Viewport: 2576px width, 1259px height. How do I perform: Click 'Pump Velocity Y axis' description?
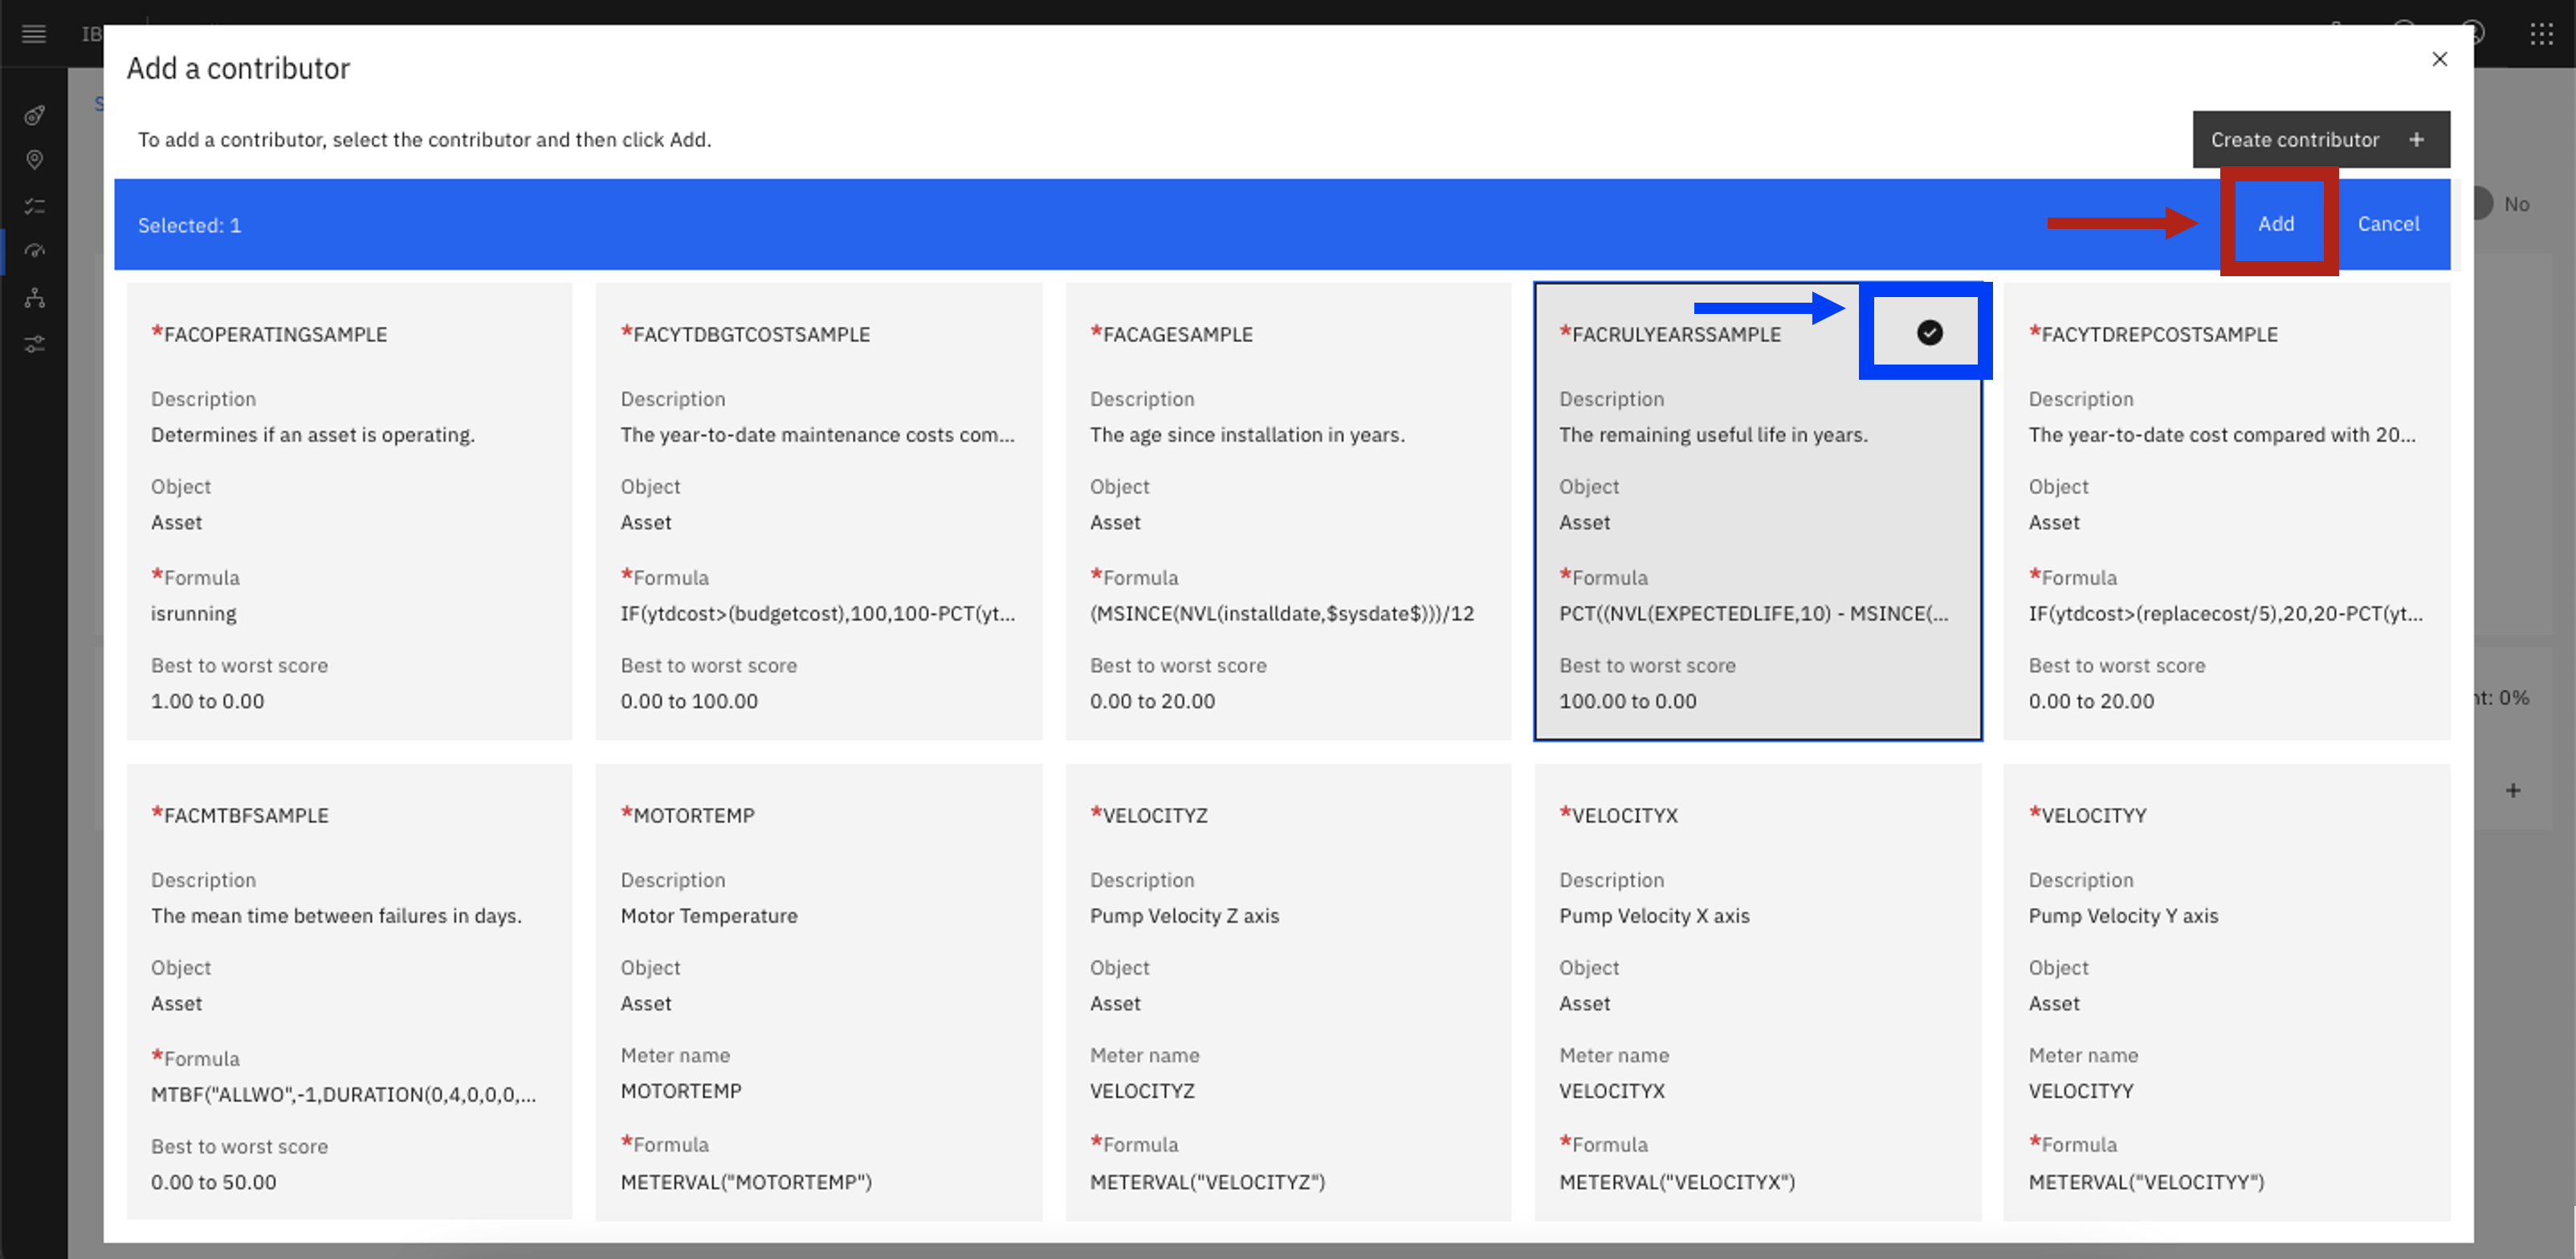pos(2123,916)
